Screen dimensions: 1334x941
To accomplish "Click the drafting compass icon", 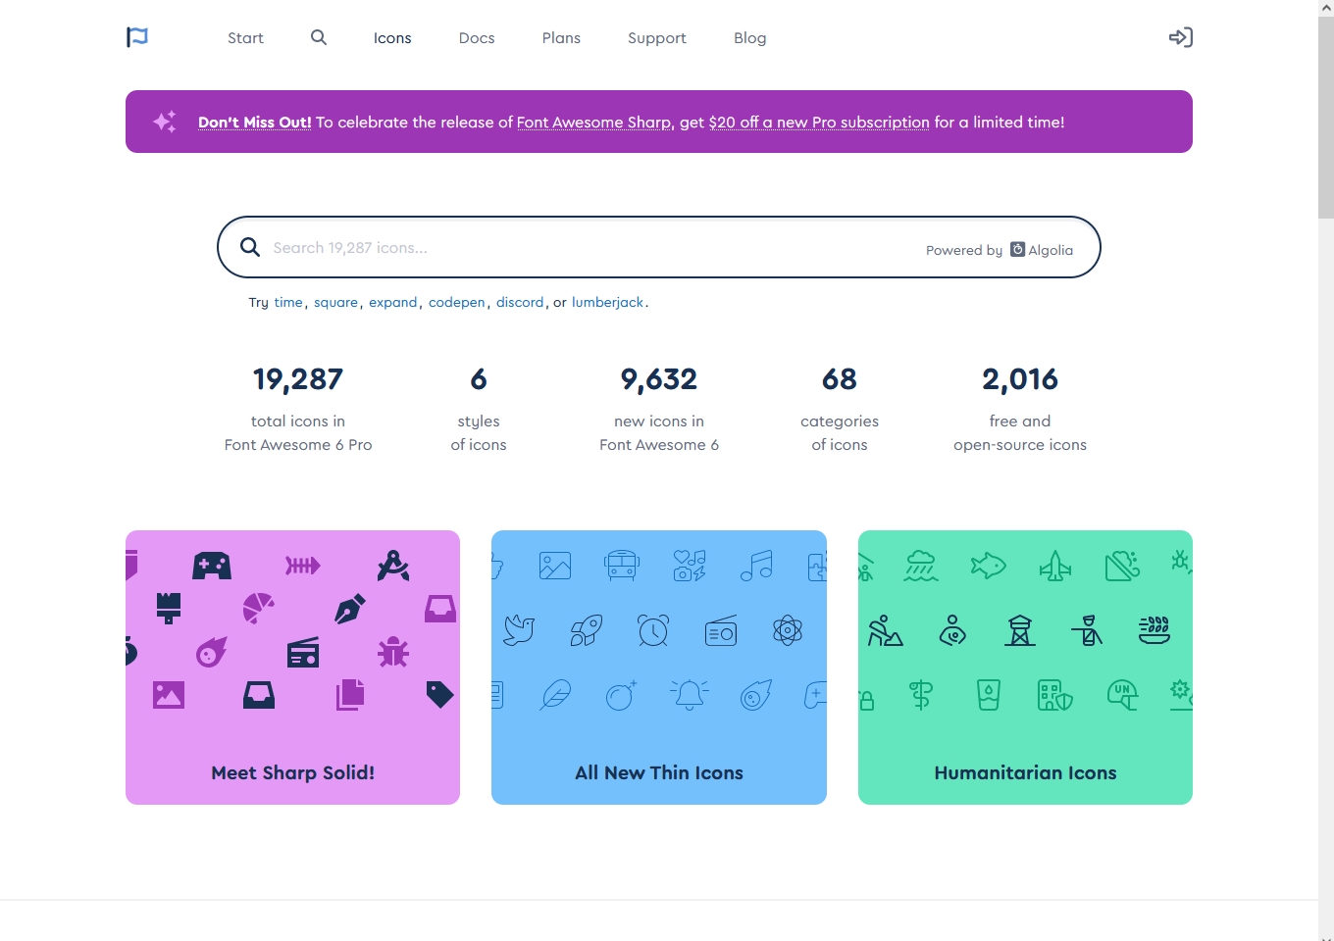I will coord(393,566).
